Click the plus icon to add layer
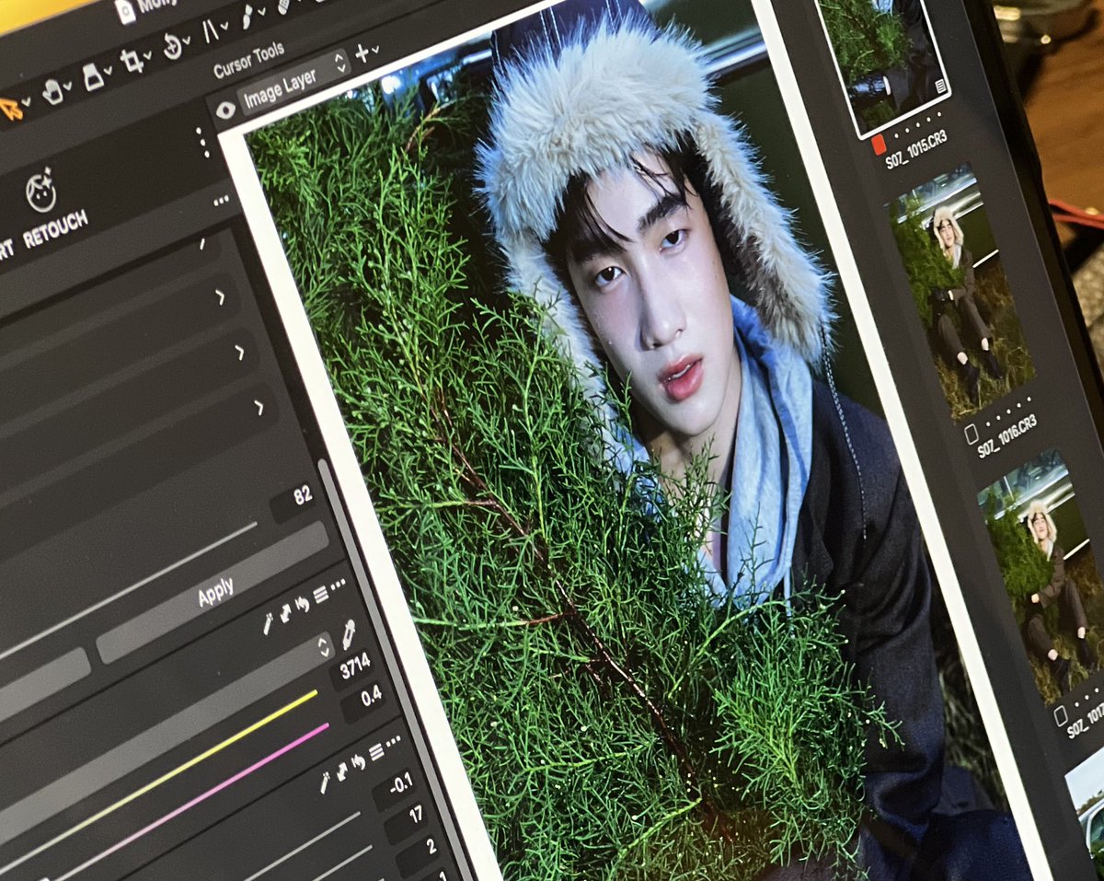 click(x=362, y=53)
